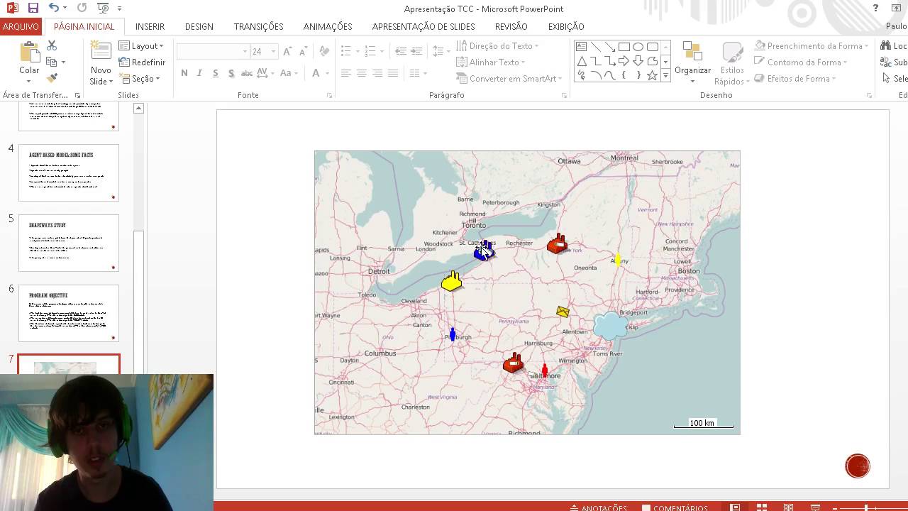
Task: Expand the font name combo box
Action: [x=245, y=51]
